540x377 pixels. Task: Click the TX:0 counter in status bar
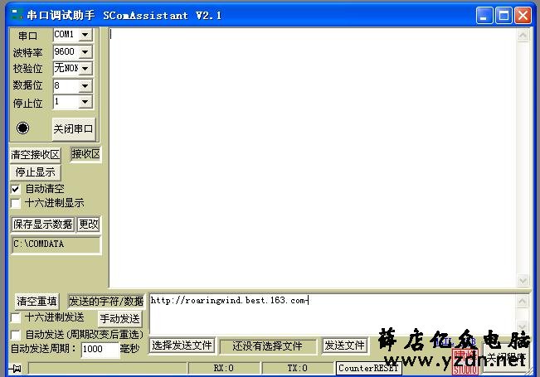click(298, 368)
